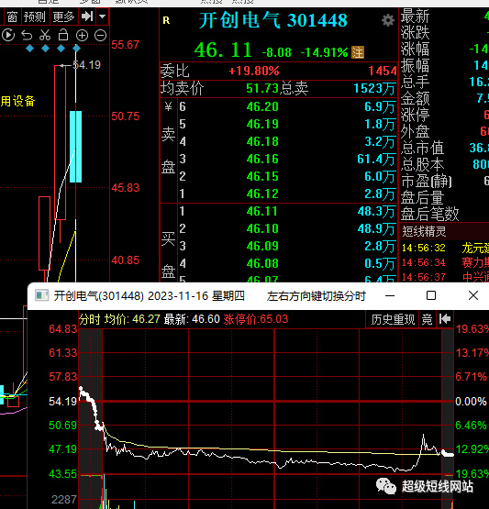Screen dimensions: 489x509
Task: Select the 预测 tab
Action: 34,17
